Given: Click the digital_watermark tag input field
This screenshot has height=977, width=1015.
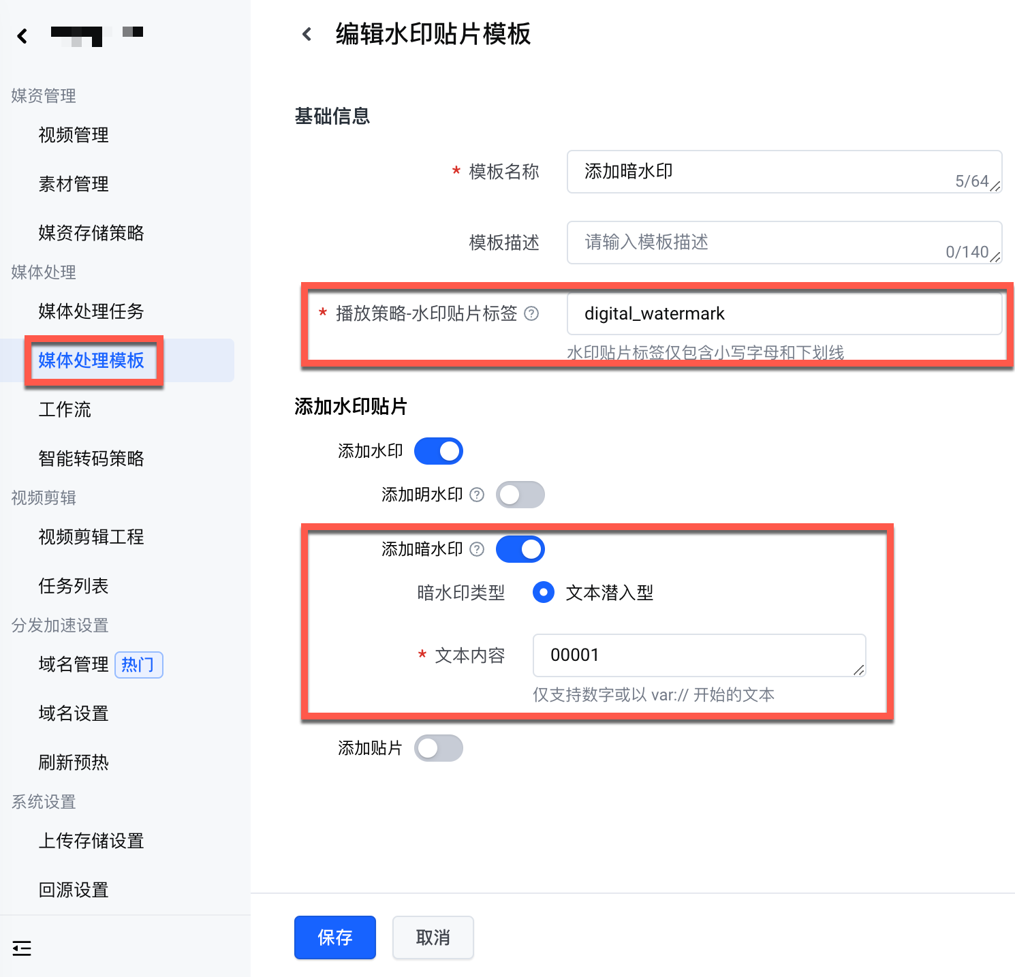Looking at the screenshot, I should point(784,313).
